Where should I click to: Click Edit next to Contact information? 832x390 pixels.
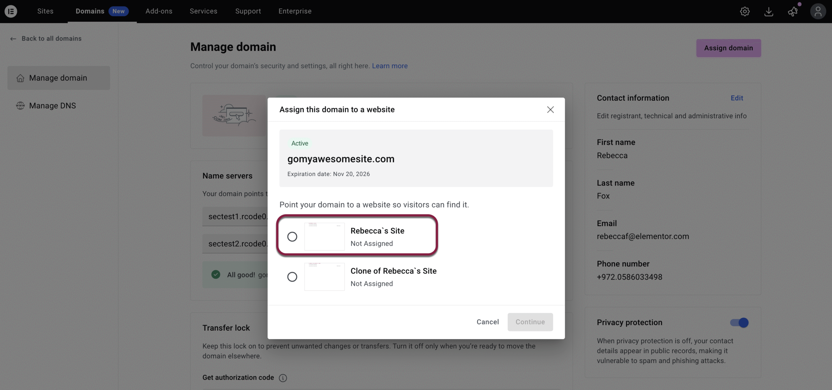(737, 98)
